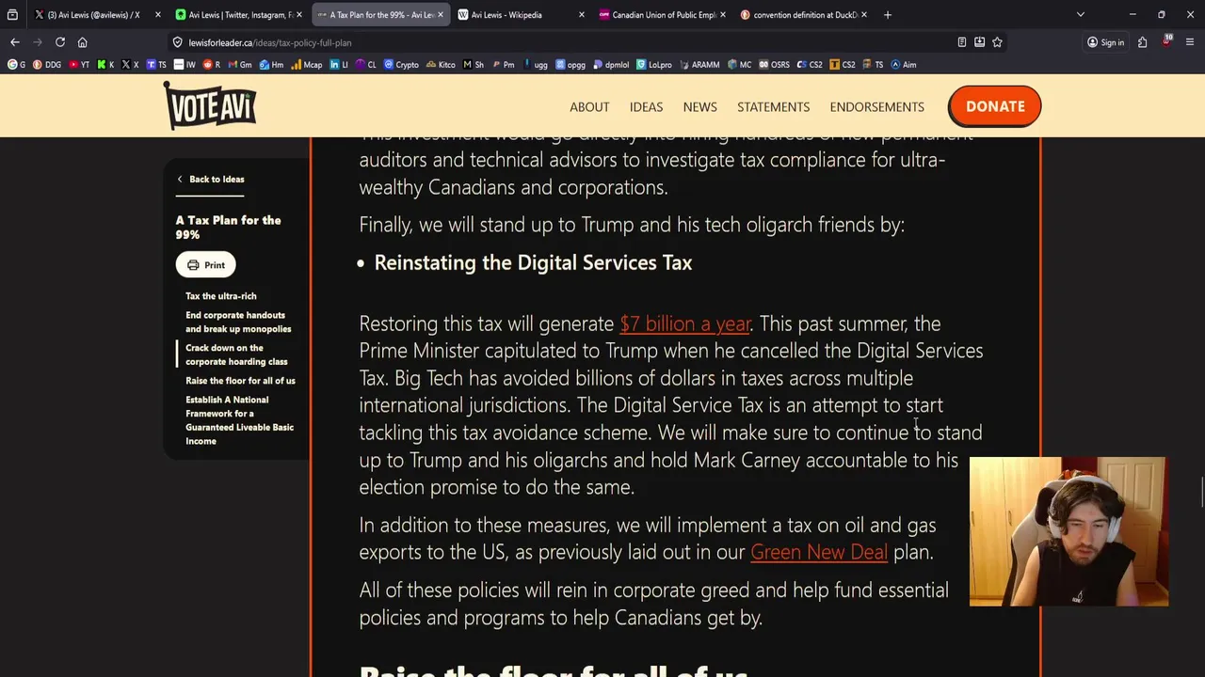Open the opgg bookmark
This screenshot has width=1205, height=677.
tap(570, 65)
